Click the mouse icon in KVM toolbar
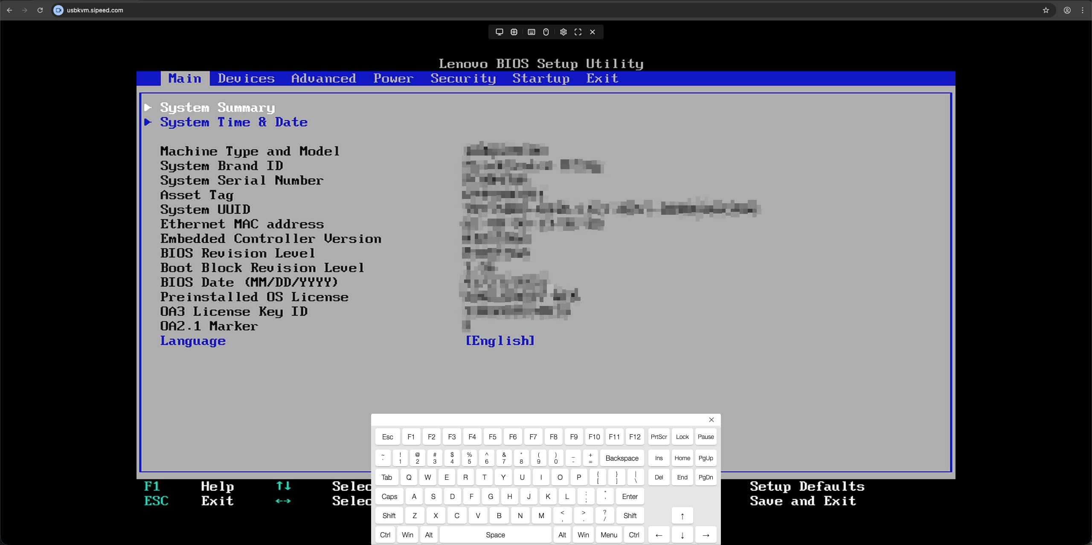The width and height of the screenshot is (1092, 545). (546, 32)
